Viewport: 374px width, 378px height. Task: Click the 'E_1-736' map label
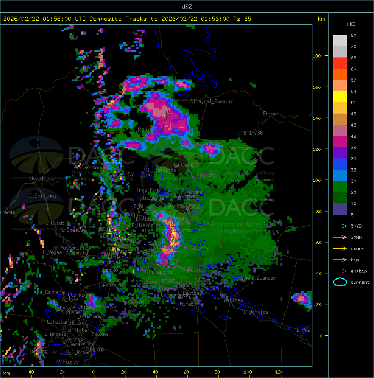pyautogui.click(x=253, y=133)
